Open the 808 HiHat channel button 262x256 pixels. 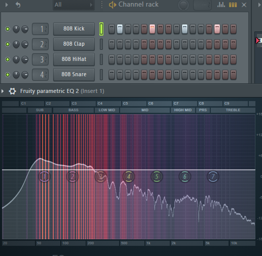[x=74, y=59]
